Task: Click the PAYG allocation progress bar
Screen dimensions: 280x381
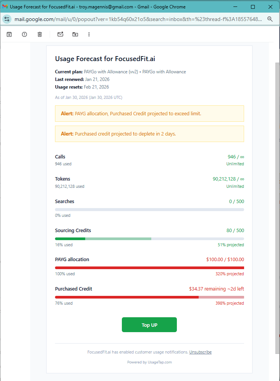Action: click(149, 267)
